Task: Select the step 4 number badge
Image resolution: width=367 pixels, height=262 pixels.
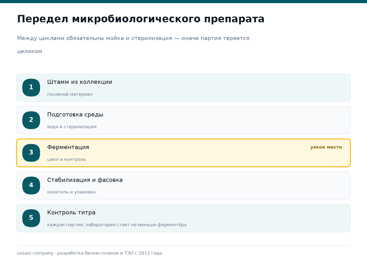Action: pos(31,185)
